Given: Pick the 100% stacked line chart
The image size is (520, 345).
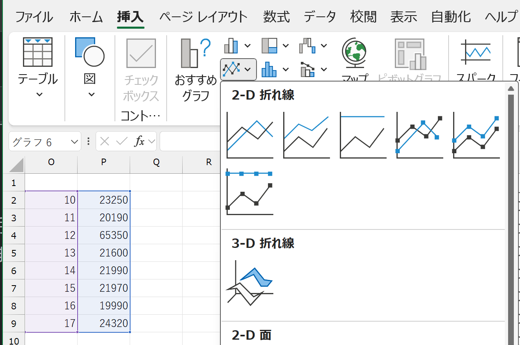Looking at the screenshot, I should click(363, 134).
